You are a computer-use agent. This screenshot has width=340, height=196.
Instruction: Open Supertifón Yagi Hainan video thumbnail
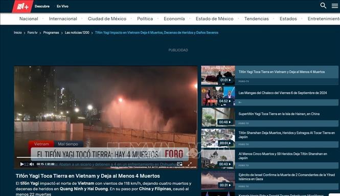(x=218, y=117)
